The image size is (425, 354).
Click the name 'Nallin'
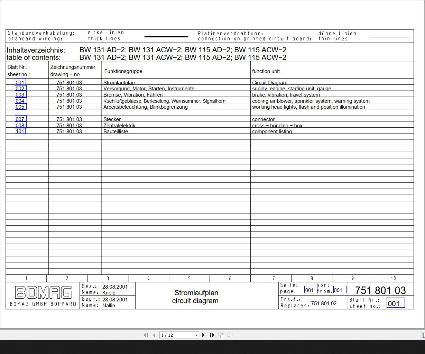click(109, 306)
